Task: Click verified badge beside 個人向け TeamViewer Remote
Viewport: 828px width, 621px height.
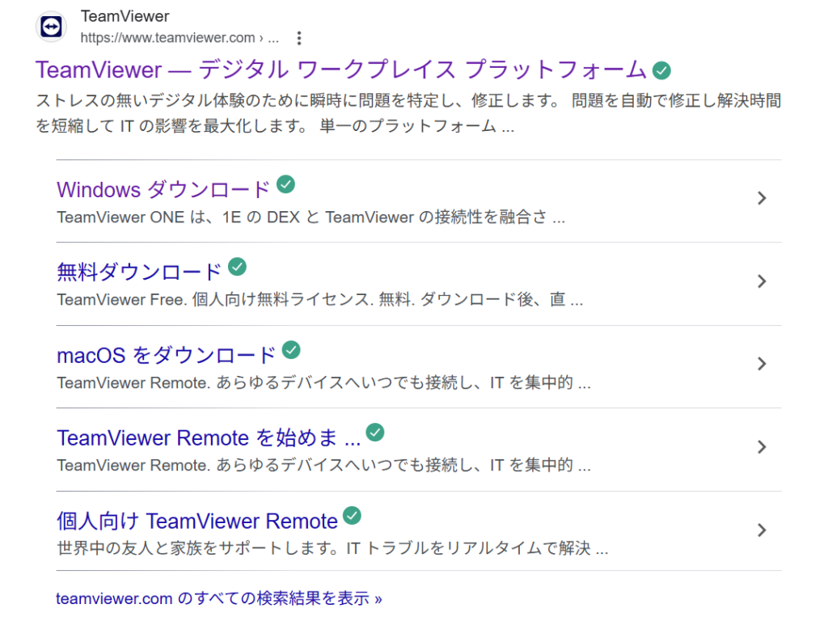Action: [x=352, y=516]
